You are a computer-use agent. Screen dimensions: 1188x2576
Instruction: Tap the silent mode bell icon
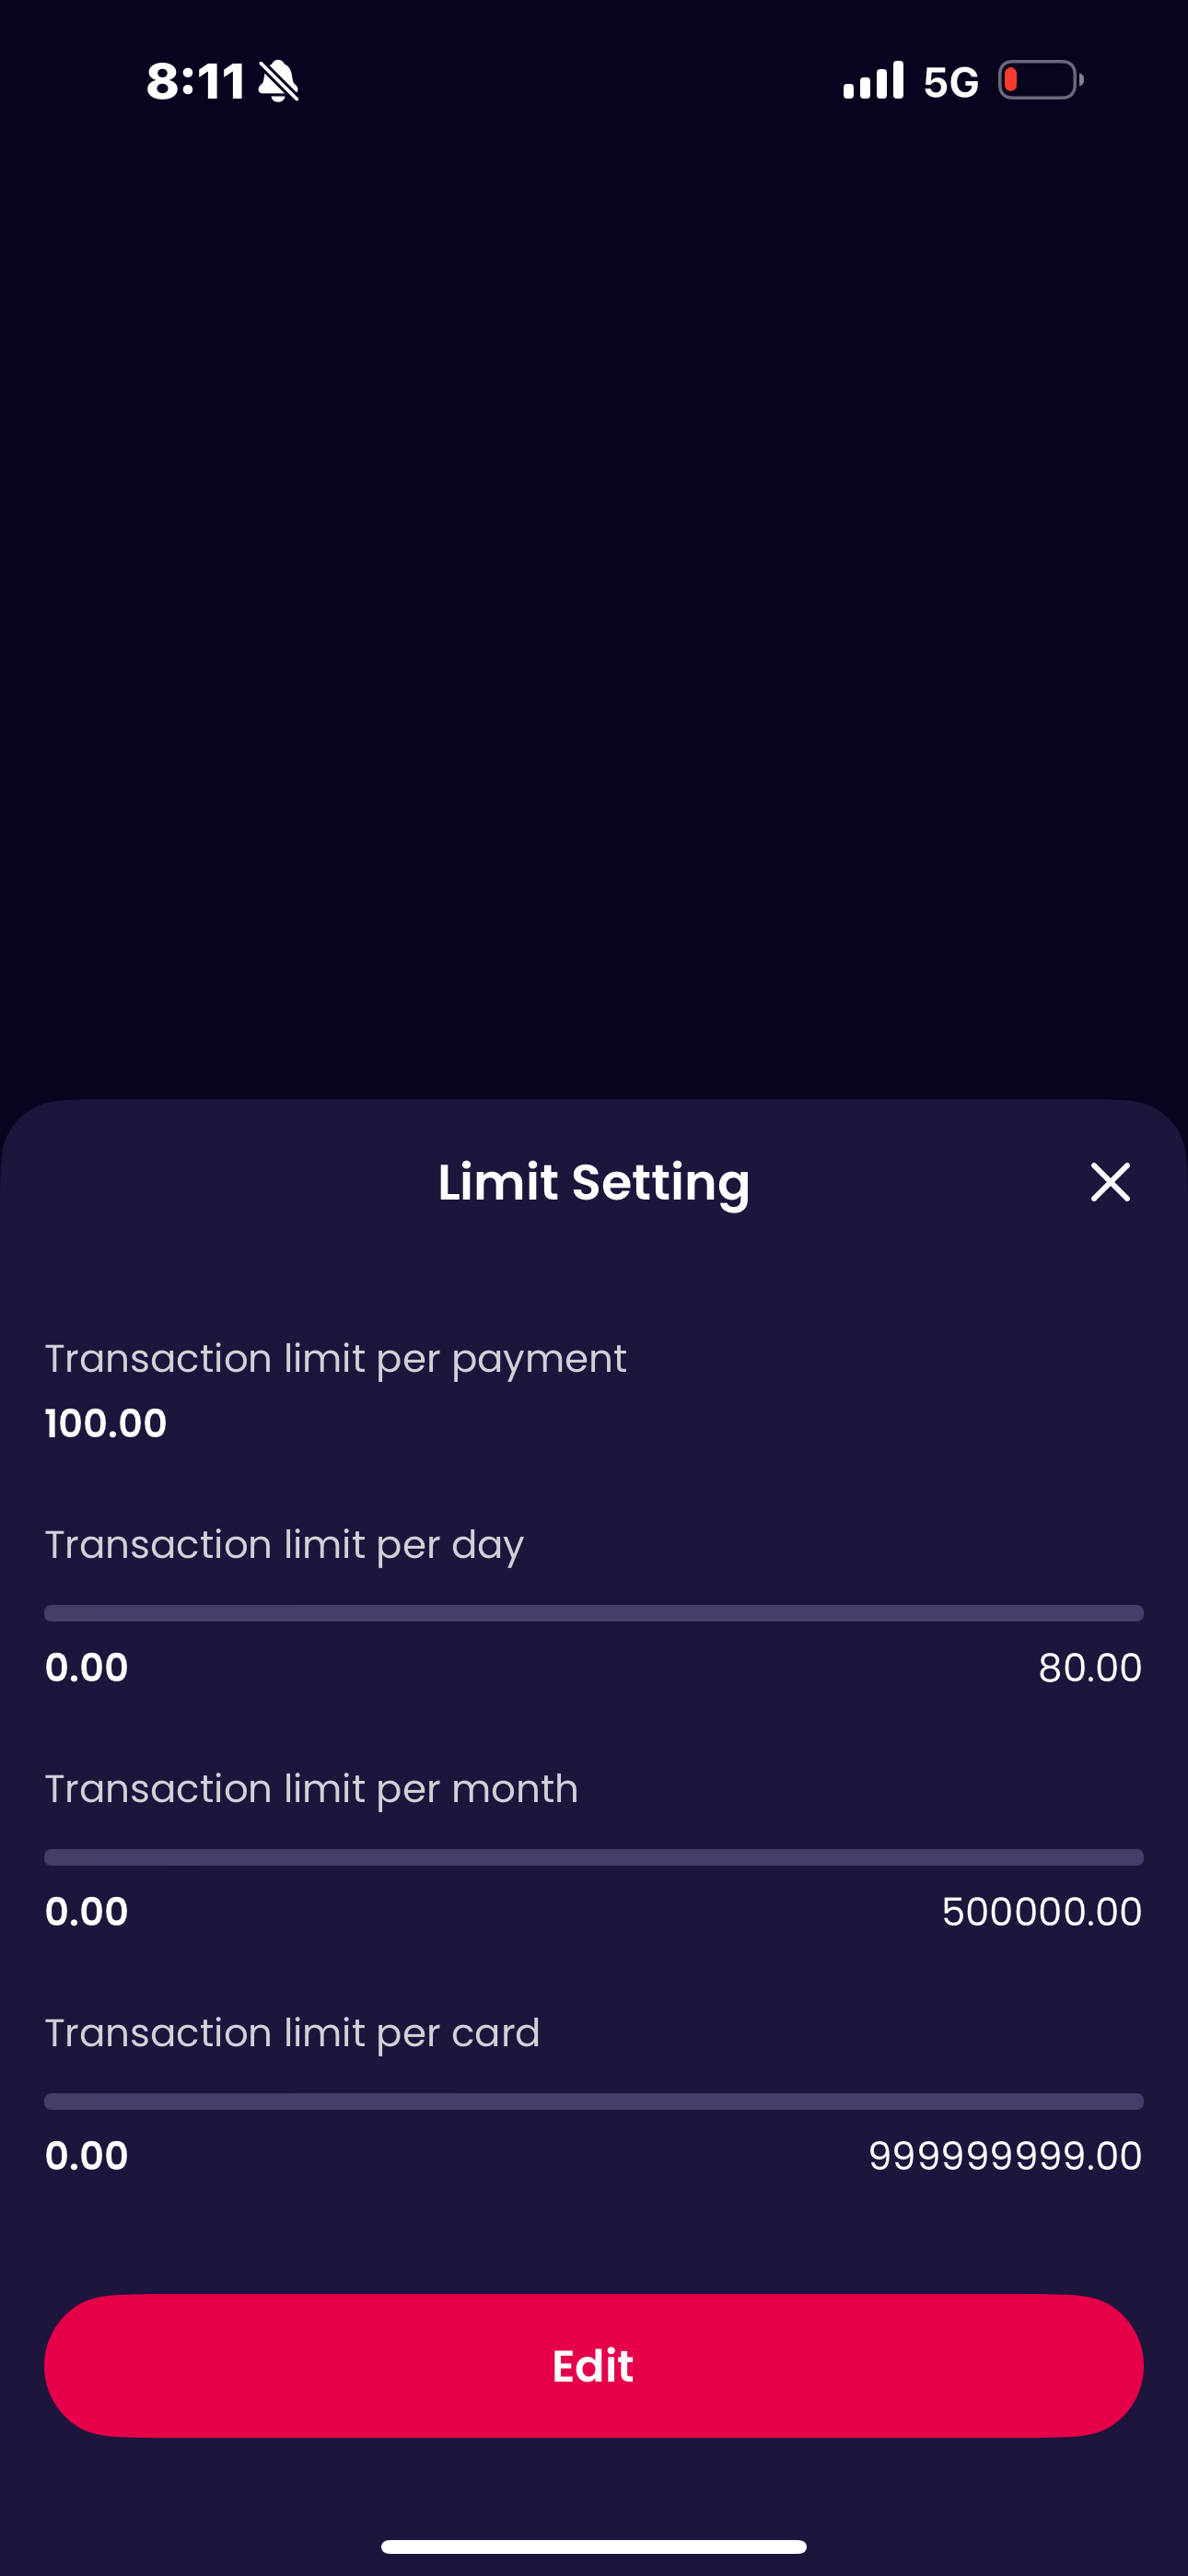(278, 81)
